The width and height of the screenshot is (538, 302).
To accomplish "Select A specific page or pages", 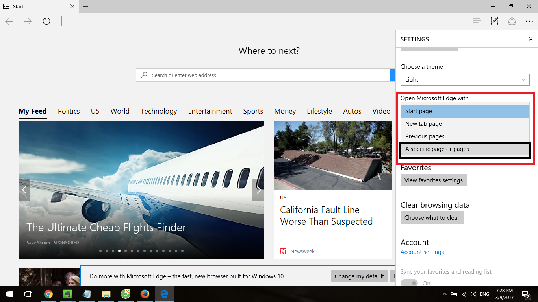I will [x=465, y=149].
